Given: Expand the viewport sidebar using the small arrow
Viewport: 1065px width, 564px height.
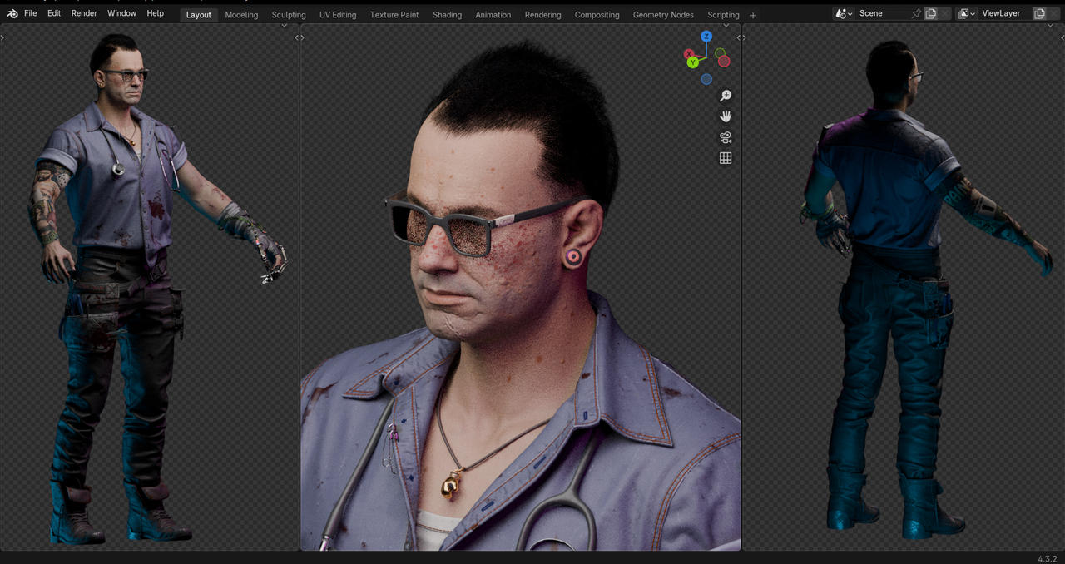Looking at the screenshot, I should [741, 37].
